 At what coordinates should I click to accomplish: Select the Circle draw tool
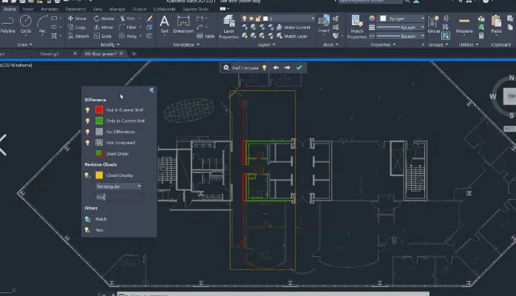(x=27, y=24)
